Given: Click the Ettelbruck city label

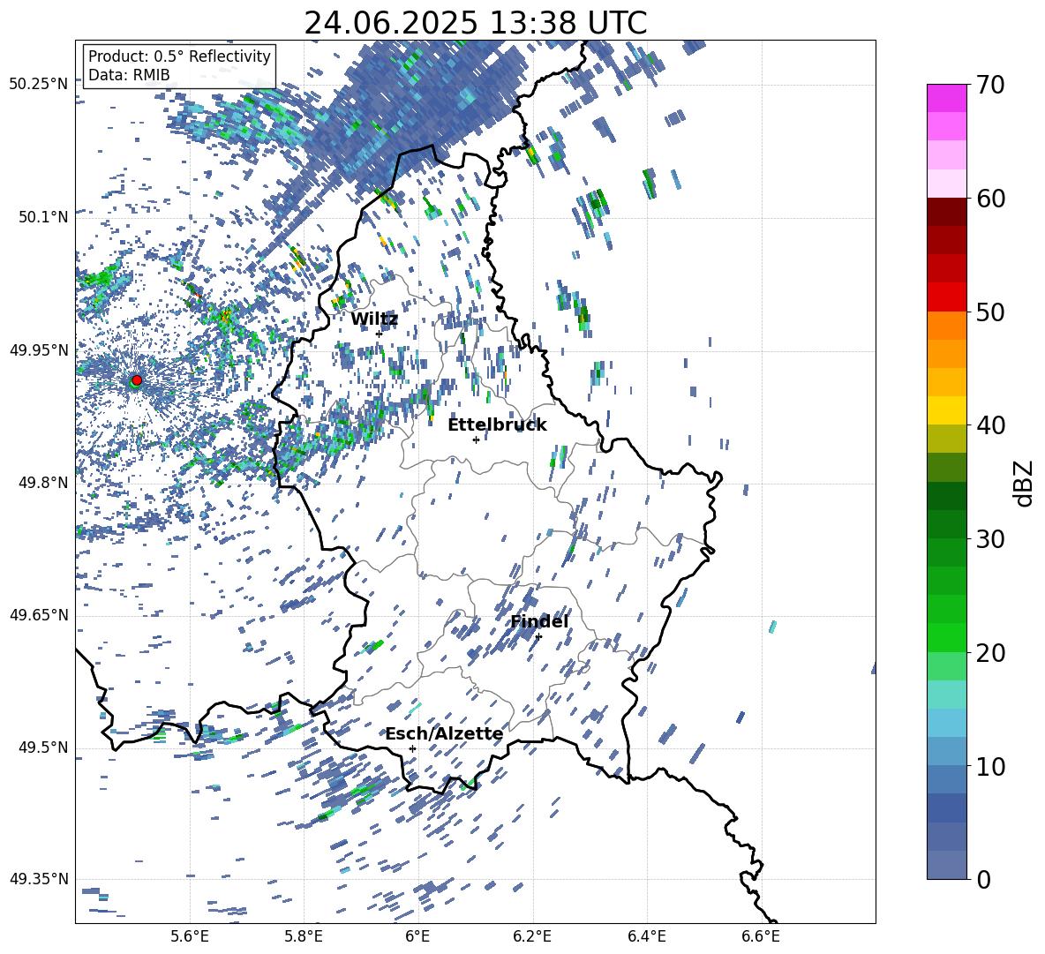Looking at the screenshot, I should (497, 425).
